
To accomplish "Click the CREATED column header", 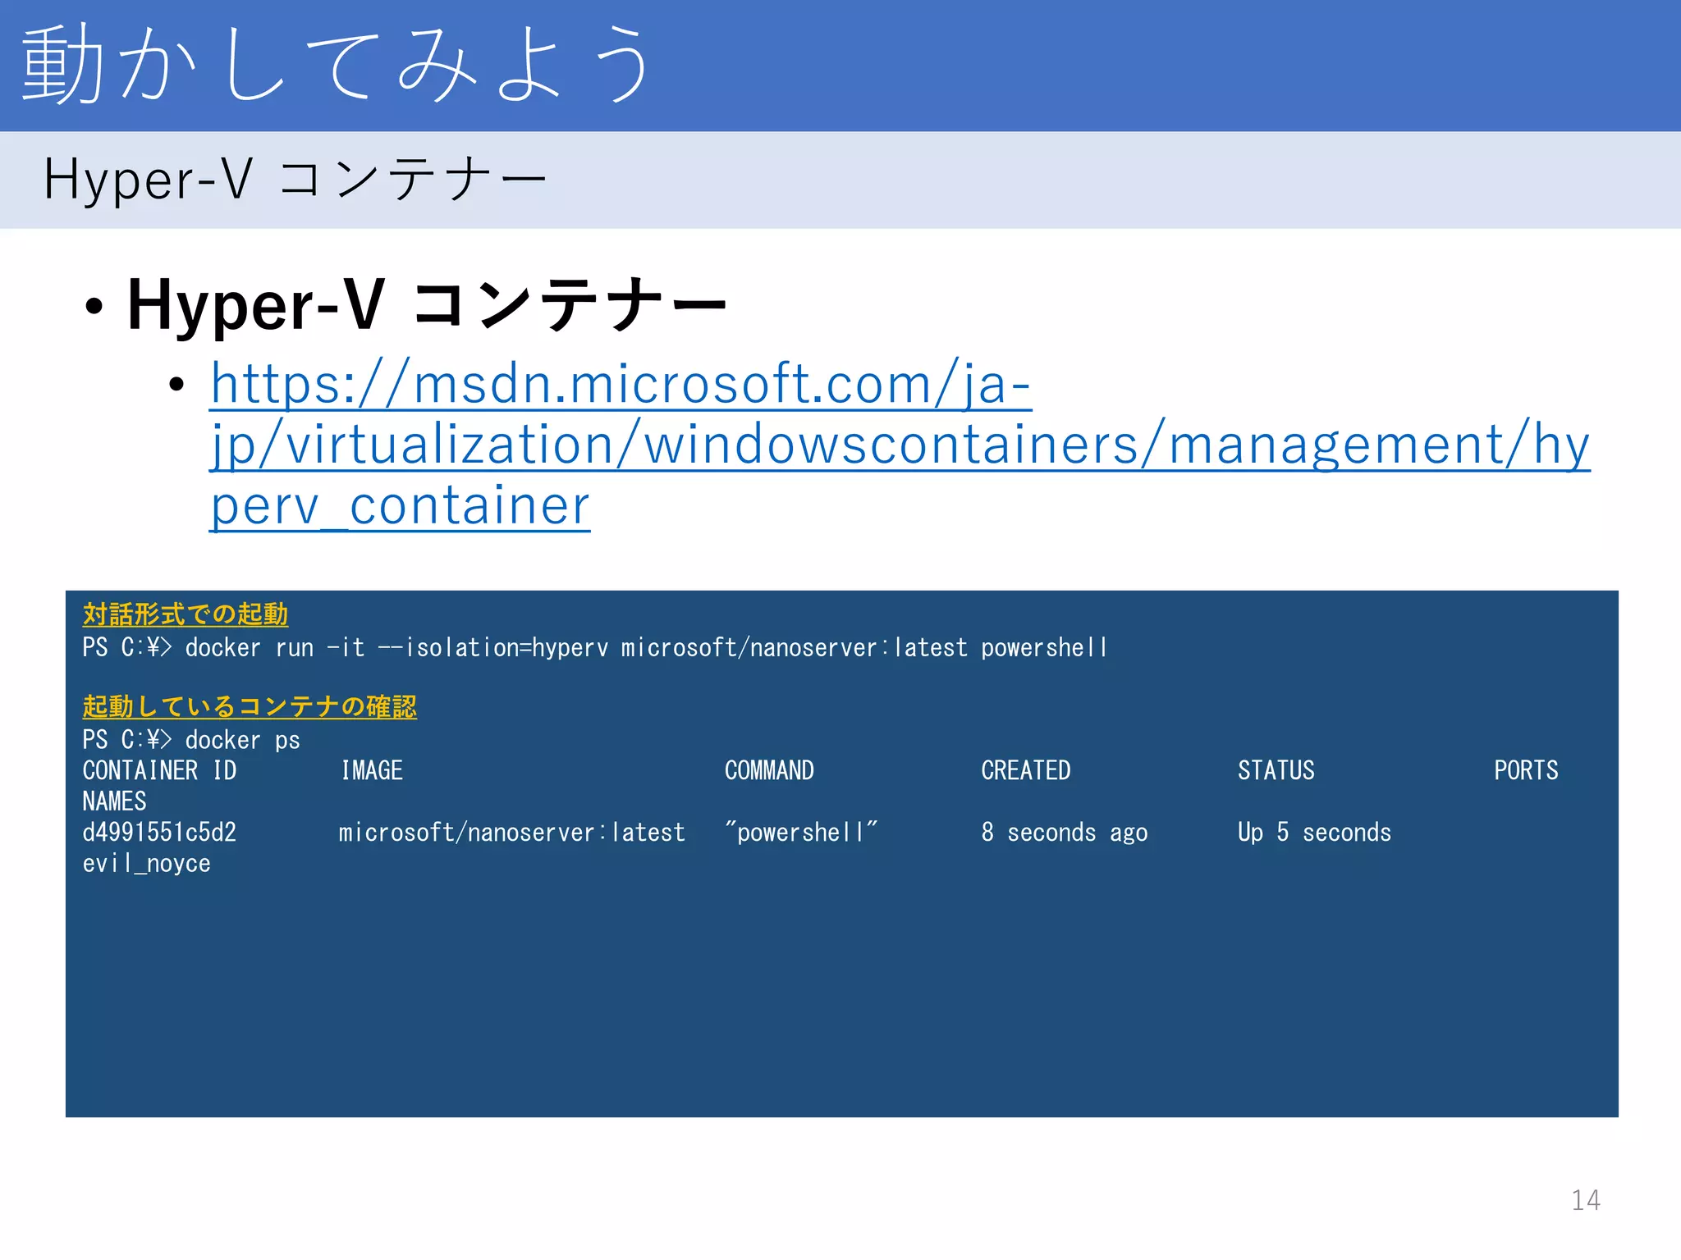I will [1026, 770].
